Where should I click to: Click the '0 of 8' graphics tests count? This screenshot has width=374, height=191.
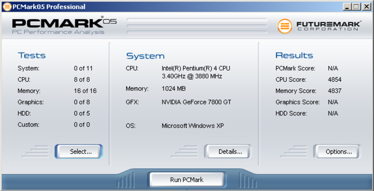[x=82, y=102]
